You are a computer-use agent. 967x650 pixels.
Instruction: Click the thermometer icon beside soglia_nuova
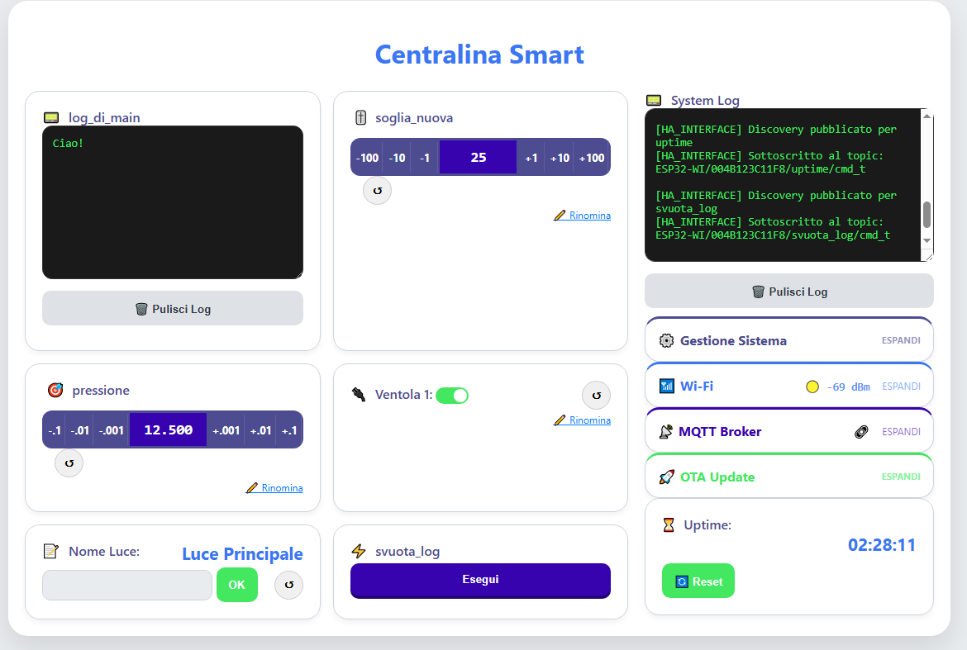(360, 117)
